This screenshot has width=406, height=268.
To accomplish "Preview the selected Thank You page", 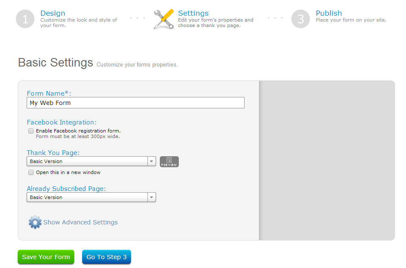I will coord(169,162).
